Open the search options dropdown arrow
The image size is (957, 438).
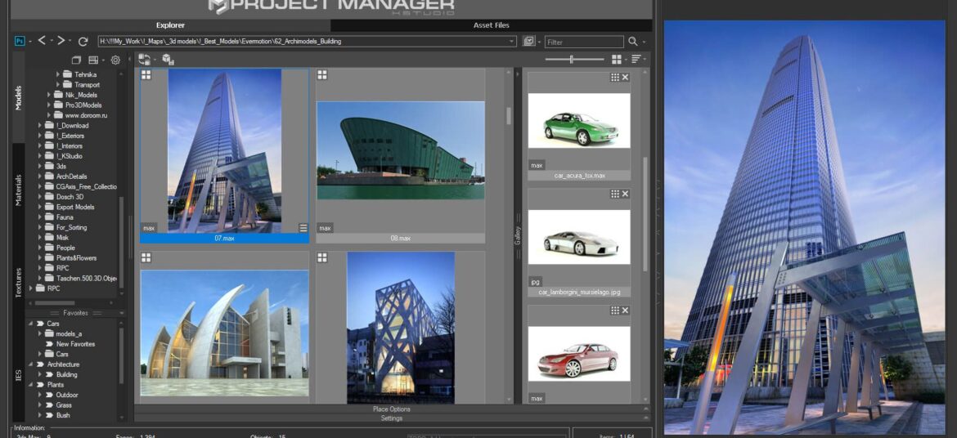tap(644, 42)
